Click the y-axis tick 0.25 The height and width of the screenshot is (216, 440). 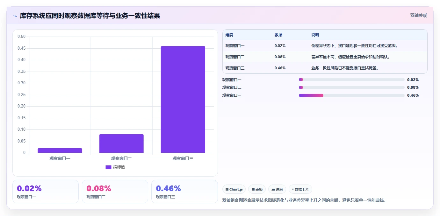tap(21, 94)
